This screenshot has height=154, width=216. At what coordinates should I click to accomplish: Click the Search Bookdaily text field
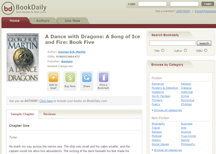172,43
